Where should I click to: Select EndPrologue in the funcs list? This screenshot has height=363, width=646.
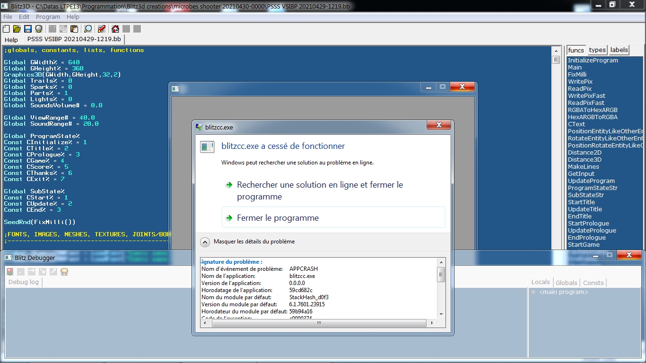click(586, 238)
